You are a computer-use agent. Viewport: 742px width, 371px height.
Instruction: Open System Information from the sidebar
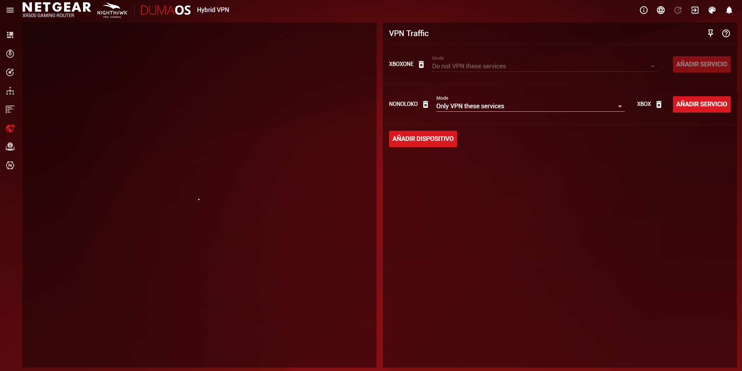(10, 147)
